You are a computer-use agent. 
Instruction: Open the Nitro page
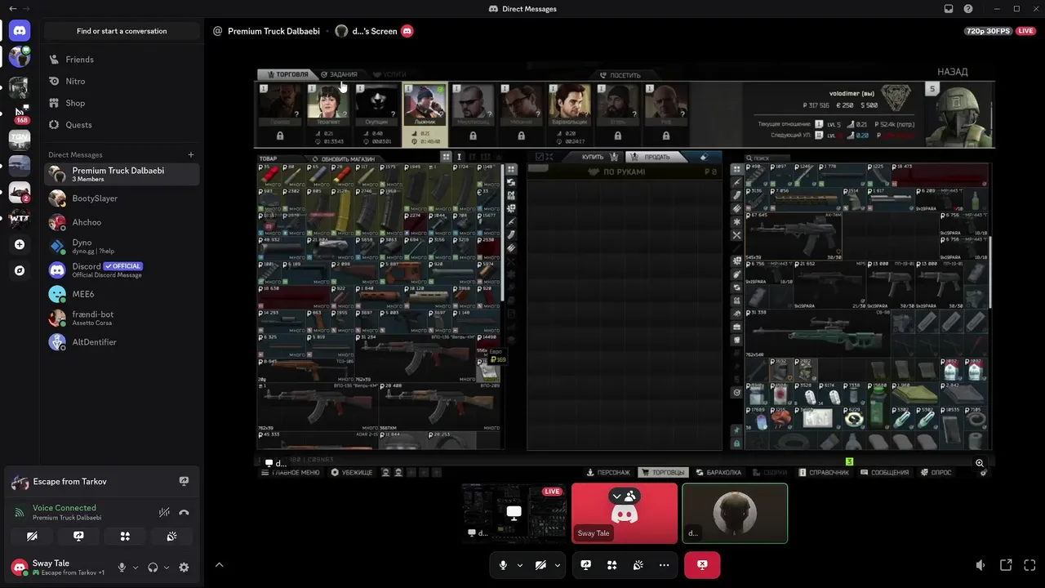(x=122, y=82)
